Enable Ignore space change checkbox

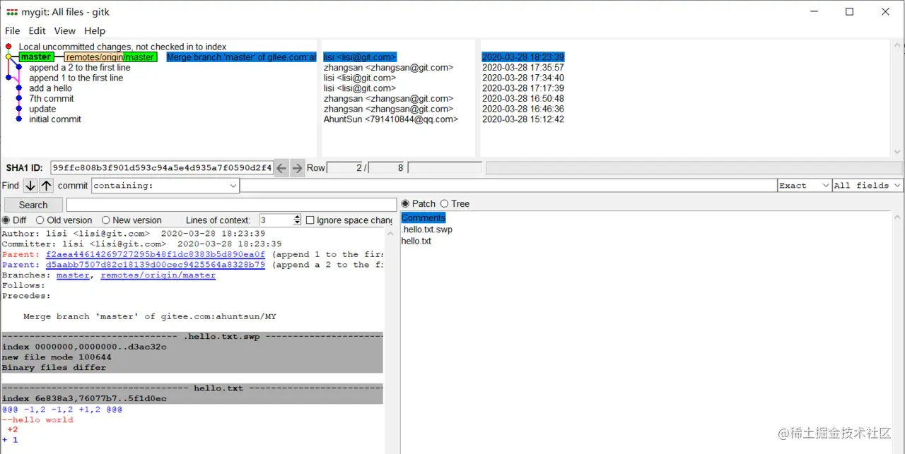[310, 220]
